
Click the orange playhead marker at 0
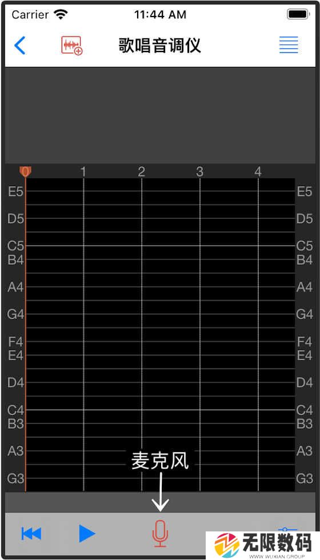point(25,172)
